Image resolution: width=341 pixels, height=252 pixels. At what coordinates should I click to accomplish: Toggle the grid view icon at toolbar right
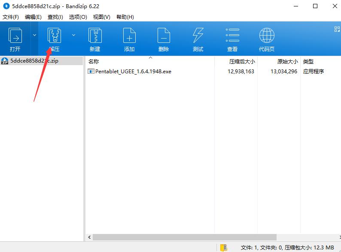click(x=337, y=29)
